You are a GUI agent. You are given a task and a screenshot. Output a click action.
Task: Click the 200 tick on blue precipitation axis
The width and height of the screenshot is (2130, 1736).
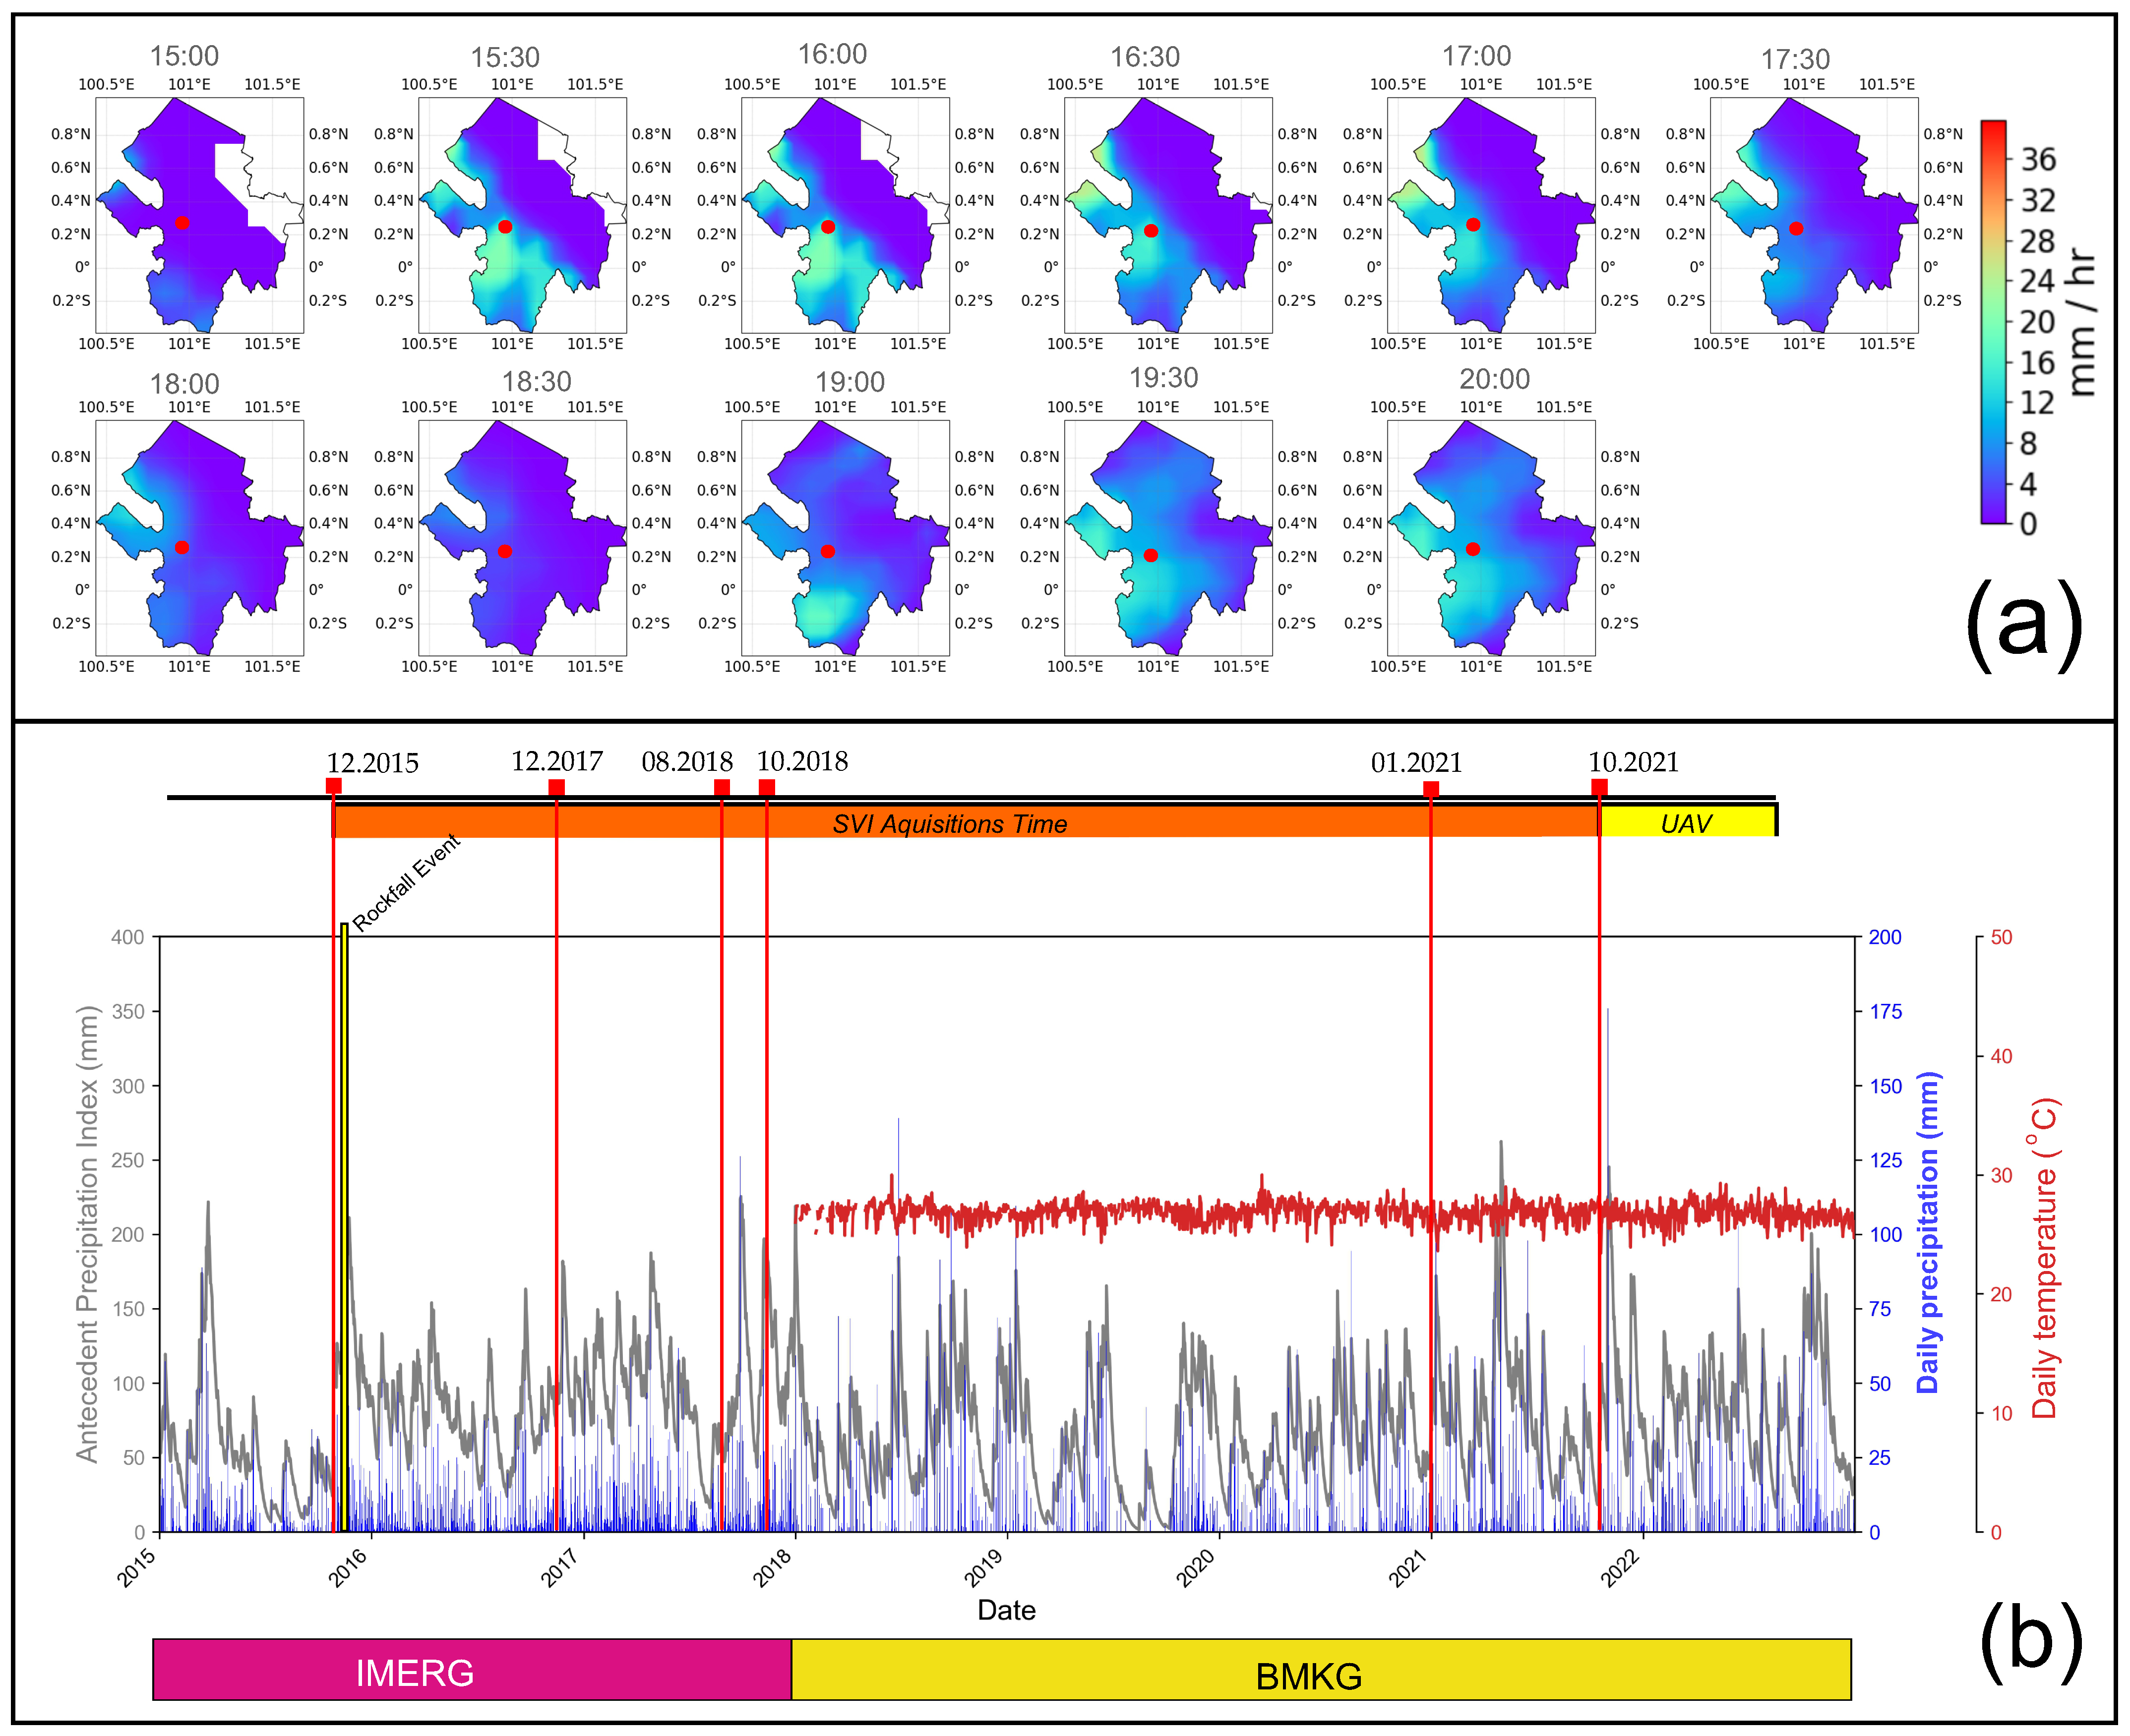(1885, 937)
